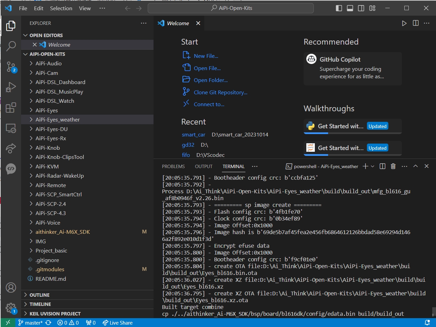Viewport: 436px width, 327px height.
Task: Close Welcome in Open Editors list
Action: (x=35, y=45)
